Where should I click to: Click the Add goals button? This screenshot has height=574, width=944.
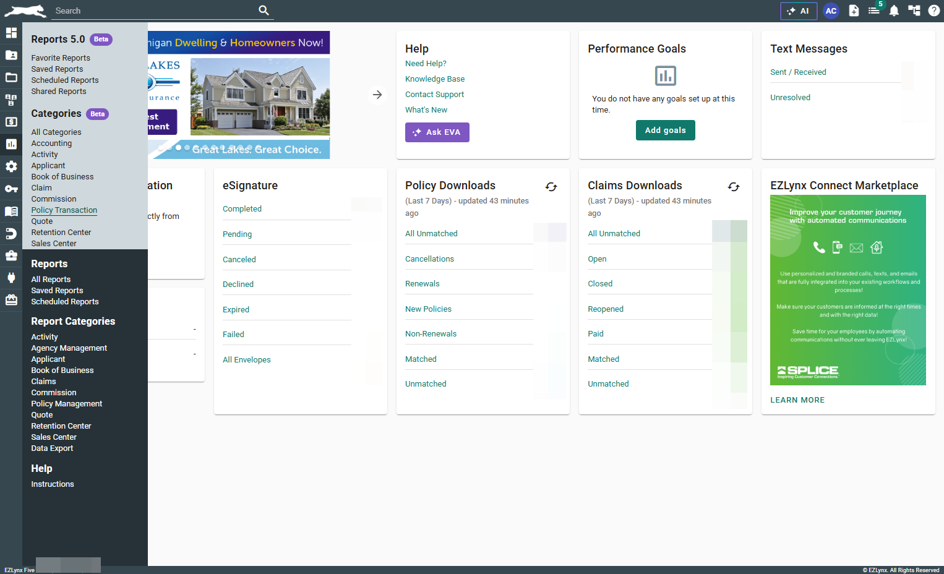pos(666,131)
